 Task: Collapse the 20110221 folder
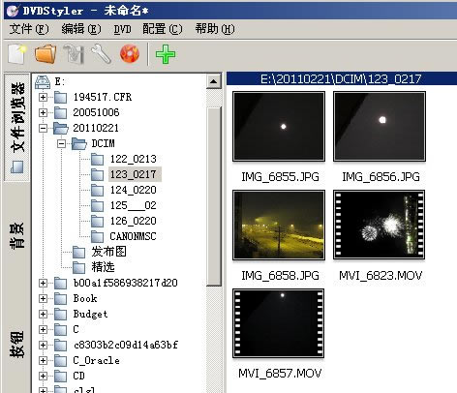click(x=43, y=128)
